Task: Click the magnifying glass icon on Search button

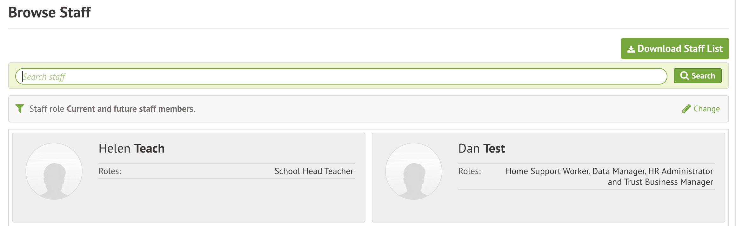Action: click(x=684, y=76)
